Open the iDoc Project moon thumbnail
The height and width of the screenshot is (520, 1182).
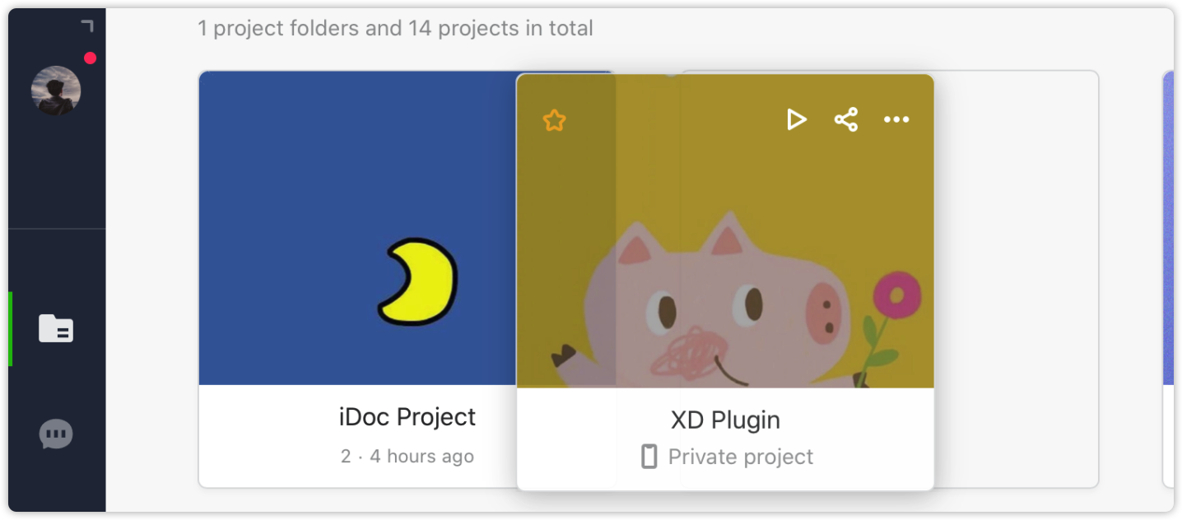357,228
